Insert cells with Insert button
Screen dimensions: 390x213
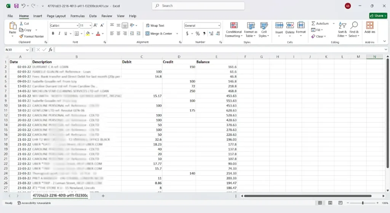point(279,30)
